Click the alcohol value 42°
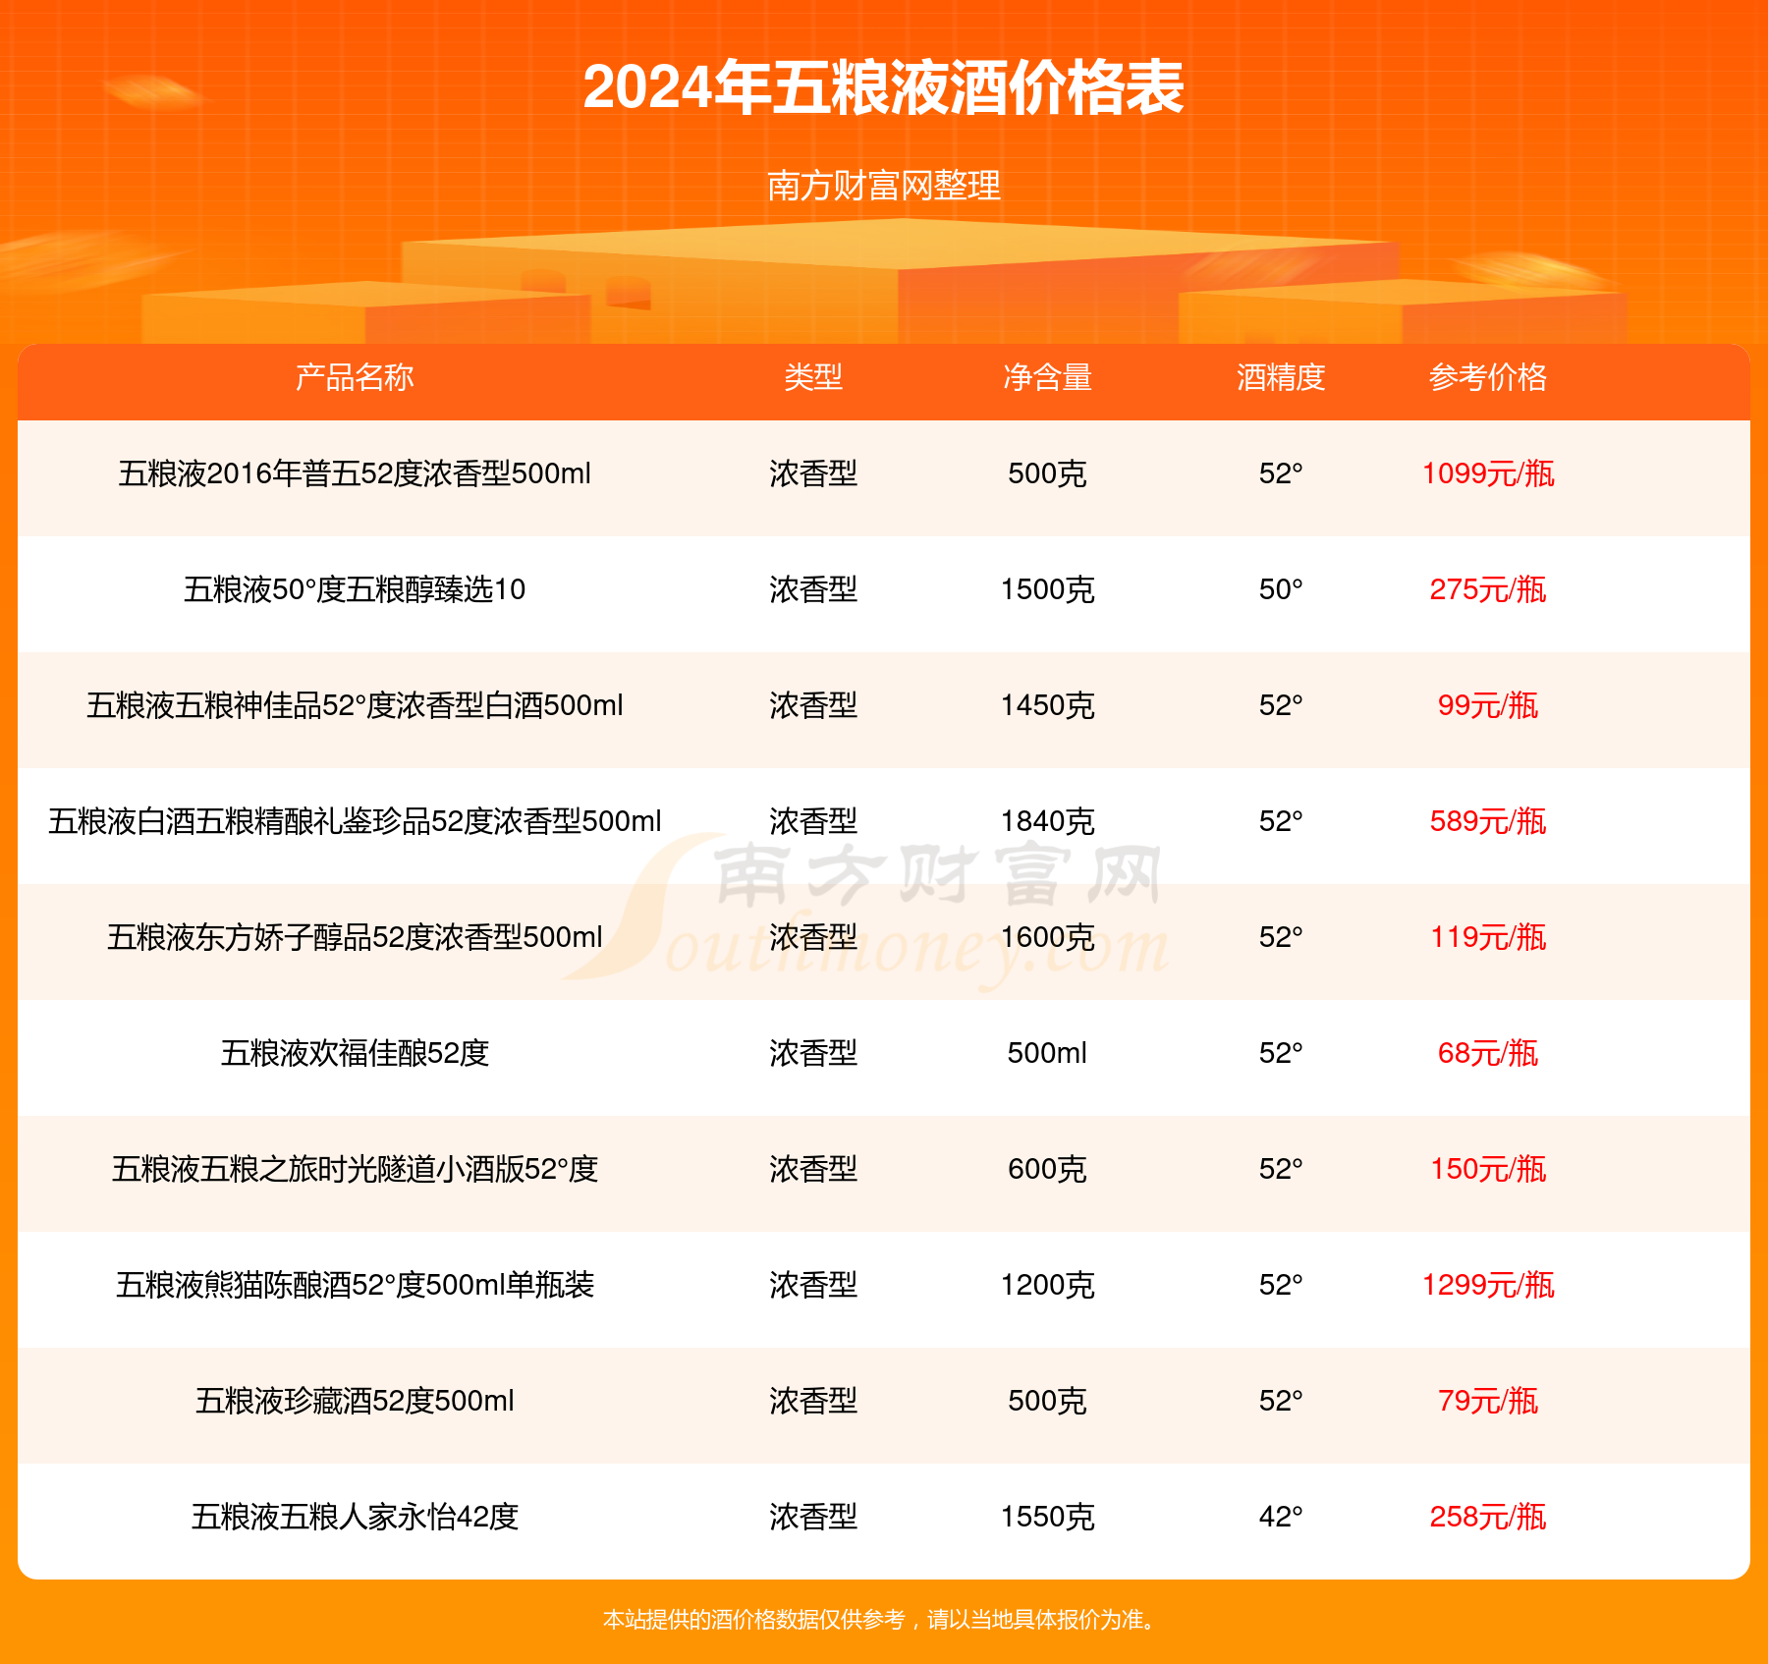This screenshot has height=1664, width=1768. click(1281, 1517)
